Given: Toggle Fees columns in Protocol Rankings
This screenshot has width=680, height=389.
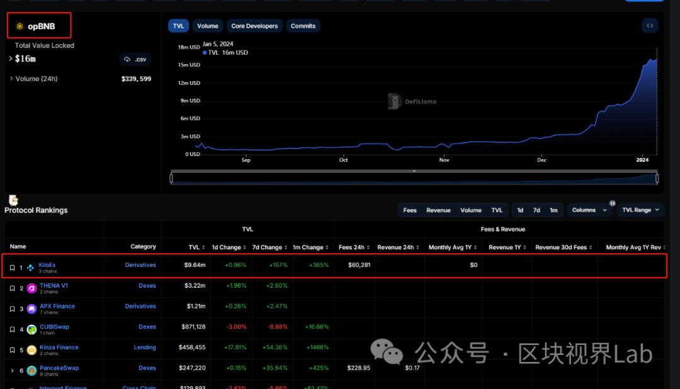Looking at the screenshot, I should point(410,210).
